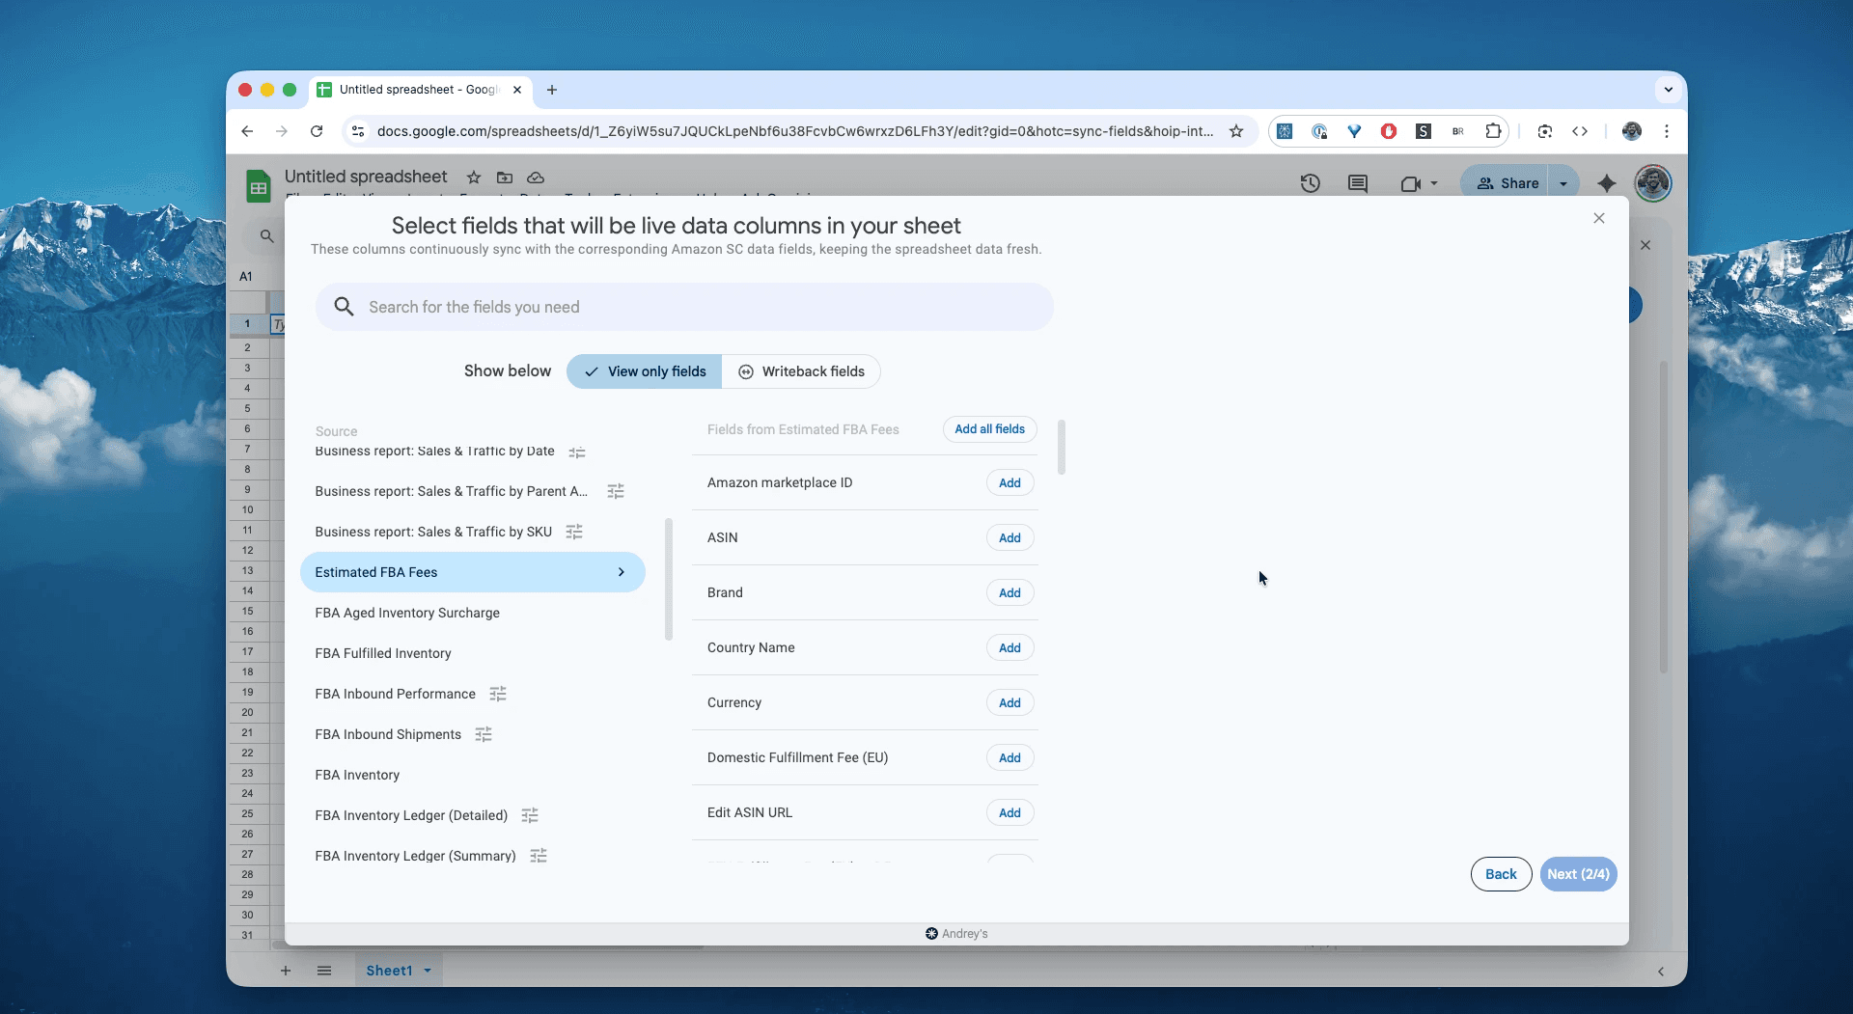The height and width of the screenshot is (1014, 1853).
Task: Add the Edit ASIN URL field
Action: (1009, 813)
